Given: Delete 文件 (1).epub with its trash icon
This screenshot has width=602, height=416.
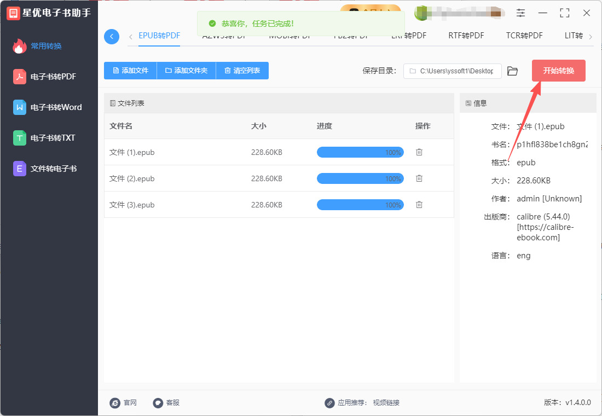Looking at the screenshot, I should tap(419, 152).
